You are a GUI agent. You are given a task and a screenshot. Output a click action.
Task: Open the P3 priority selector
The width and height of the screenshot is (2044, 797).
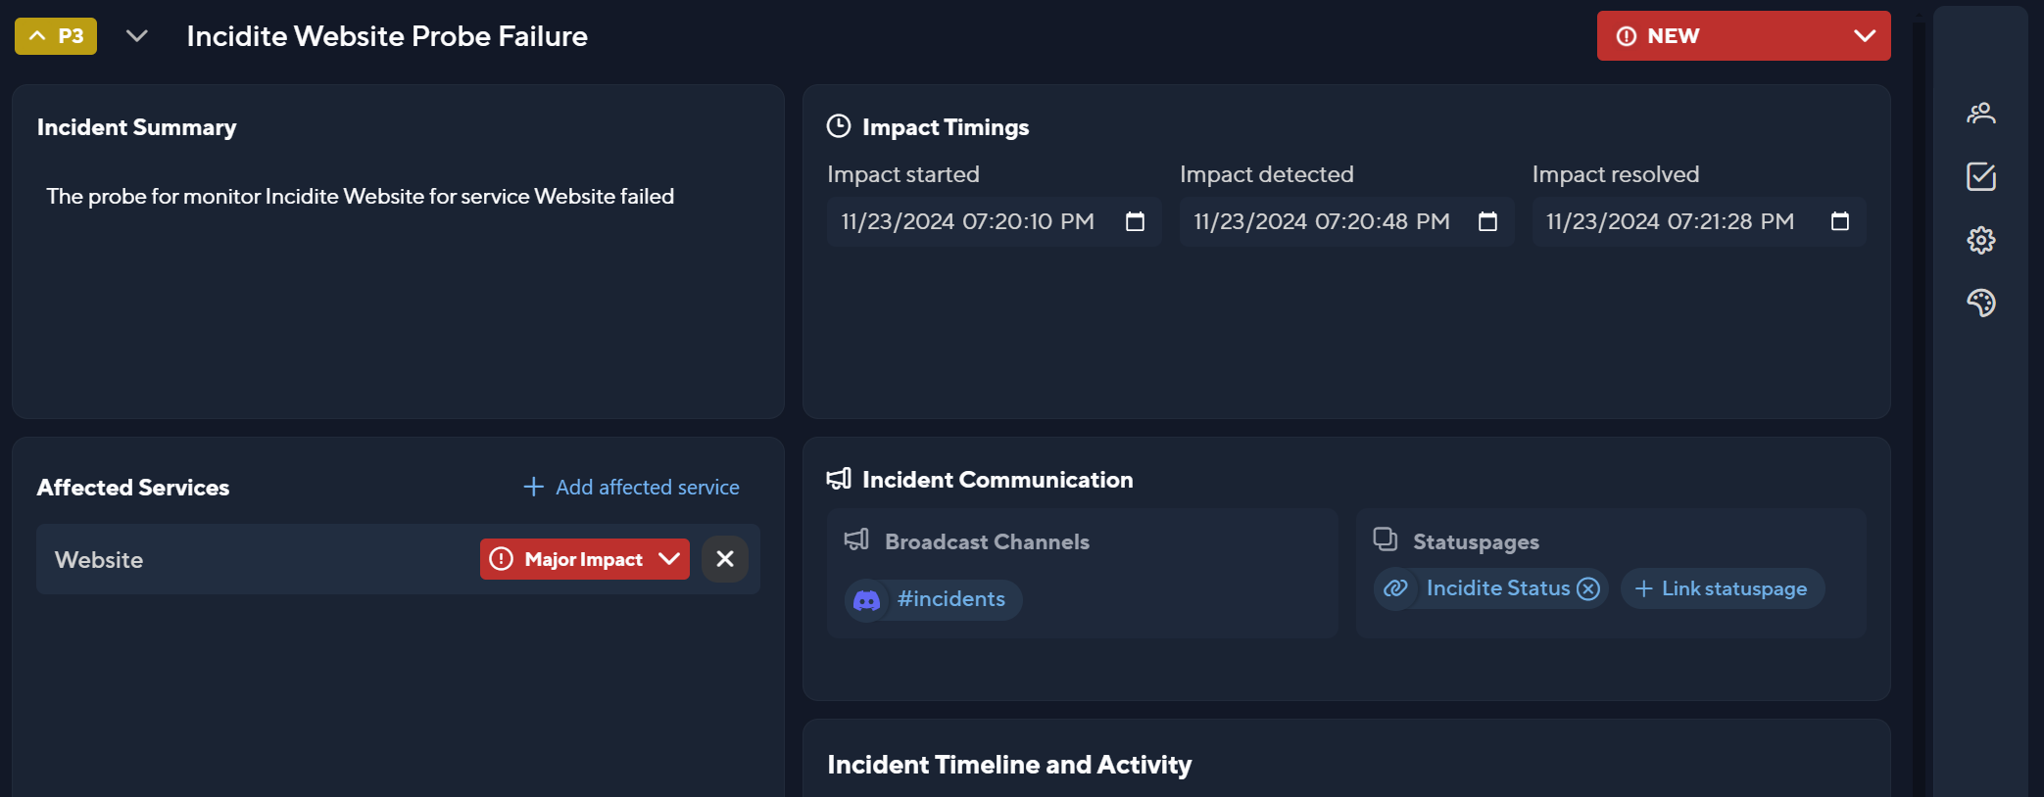[x=56, y=36]
